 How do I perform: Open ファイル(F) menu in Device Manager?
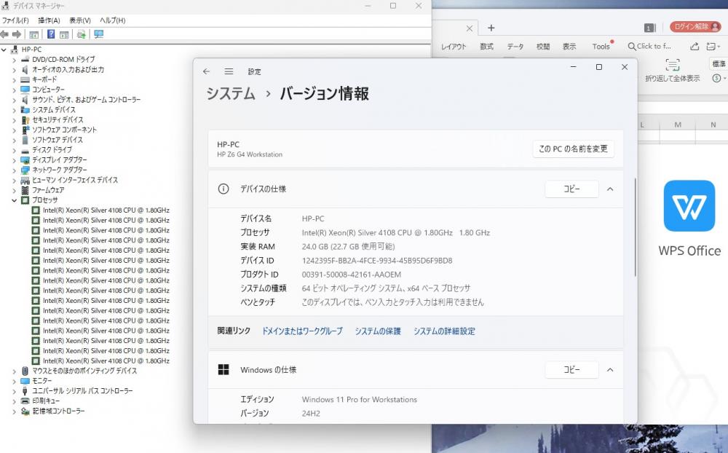[15, 20]
